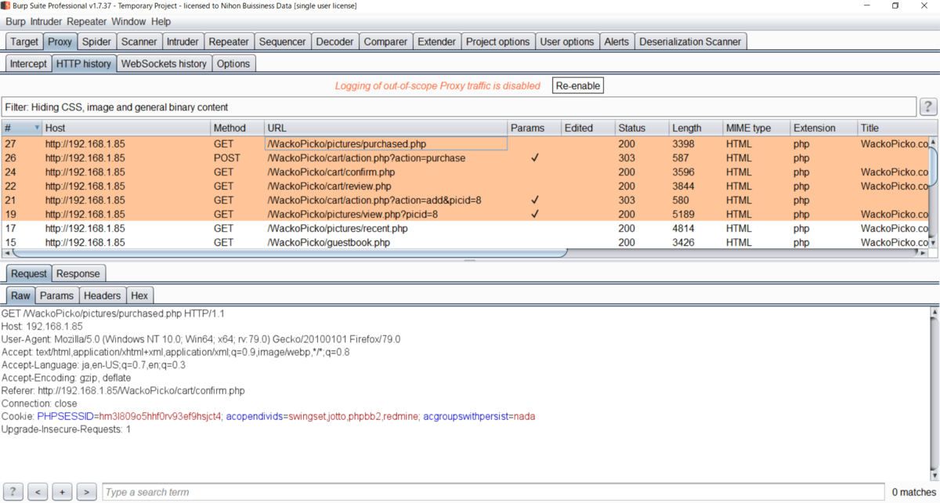Open the Alerts tab

coord(616,42)
